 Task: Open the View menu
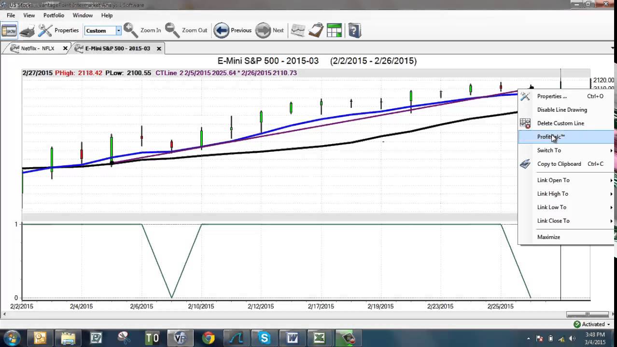tap(29, 15)
